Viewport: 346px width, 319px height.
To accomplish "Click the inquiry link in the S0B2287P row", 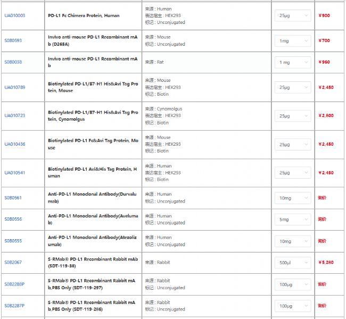I will (322, 306).
